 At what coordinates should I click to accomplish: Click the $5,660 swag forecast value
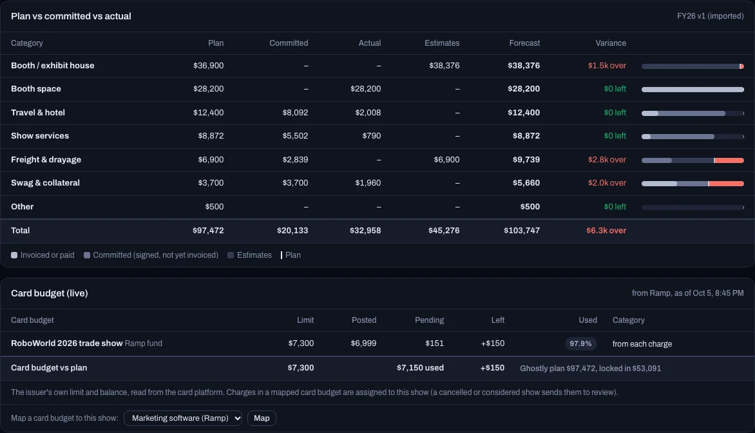pyautogui.click(x=526, y=182)
